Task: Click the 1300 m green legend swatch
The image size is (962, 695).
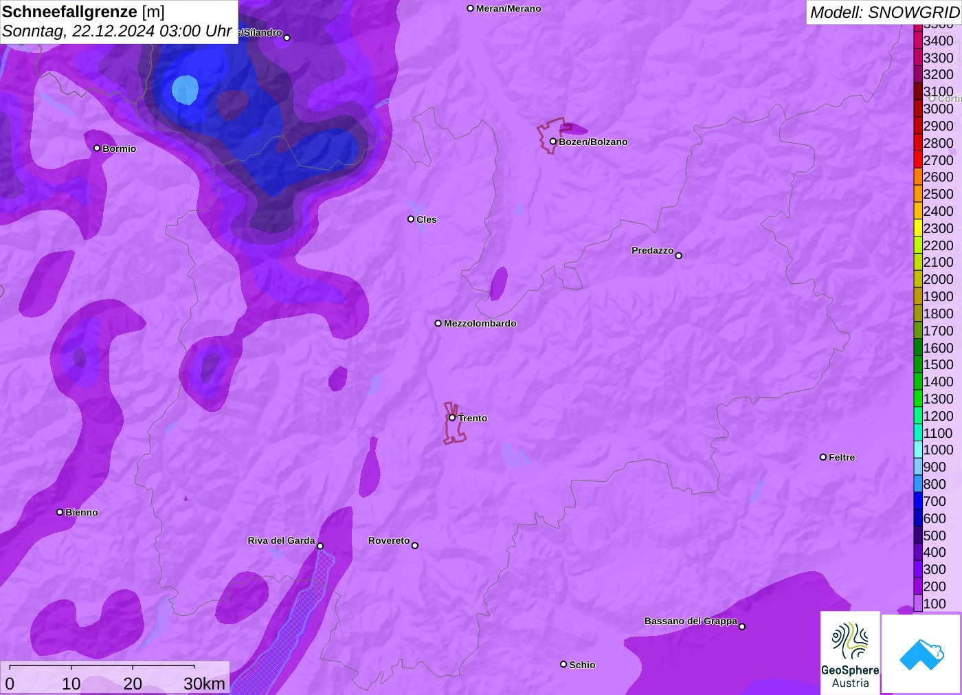Action: (x=918, y=399)
